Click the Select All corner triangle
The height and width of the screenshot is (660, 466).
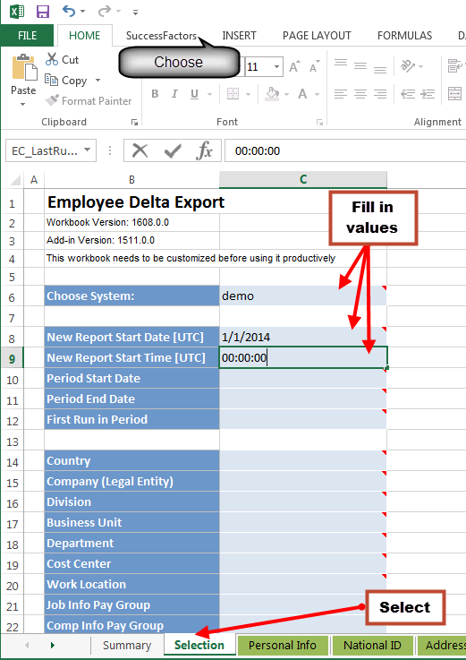pyautogui.click(x=15, y=180)
